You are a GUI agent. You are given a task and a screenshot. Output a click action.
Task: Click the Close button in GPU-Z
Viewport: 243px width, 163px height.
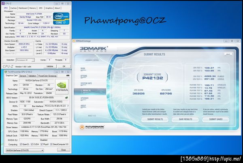(64, 150)
